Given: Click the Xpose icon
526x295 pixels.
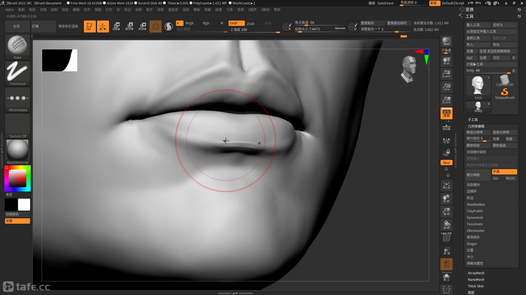Looking at the screenshot, I should (446, 290).
